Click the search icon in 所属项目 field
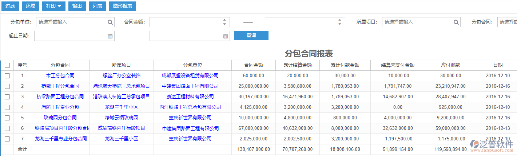 point(456,22)
